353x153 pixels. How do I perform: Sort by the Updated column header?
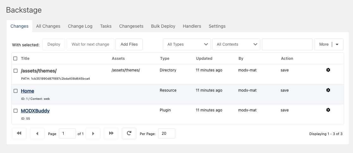click(204, 59)
